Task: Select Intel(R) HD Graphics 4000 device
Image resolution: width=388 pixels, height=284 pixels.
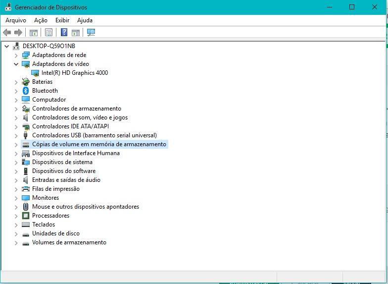Action: [75, 73]
